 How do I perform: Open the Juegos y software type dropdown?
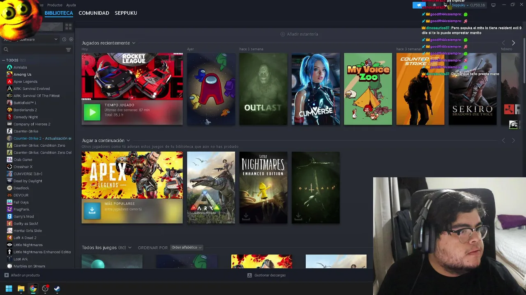[x=30, y=39]
